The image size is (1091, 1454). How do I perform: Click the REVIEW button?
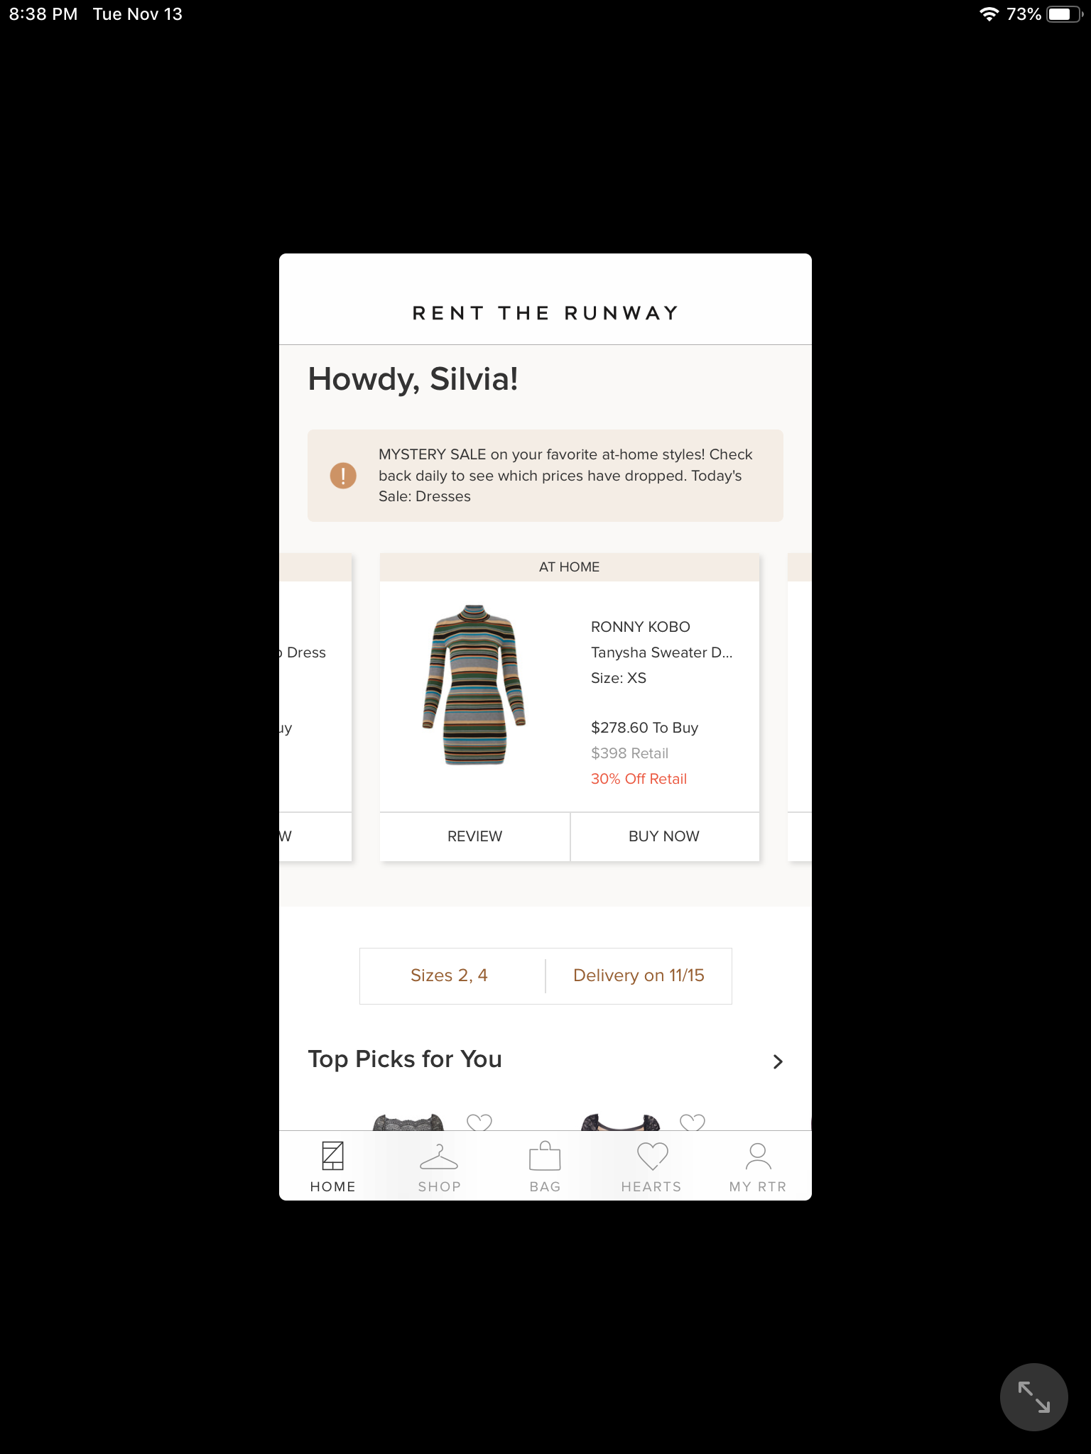tap(474, 836)
